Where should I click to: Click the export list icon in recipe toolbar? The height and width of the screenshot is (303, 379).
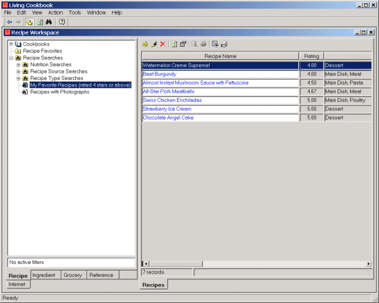[x=215, y=44]
